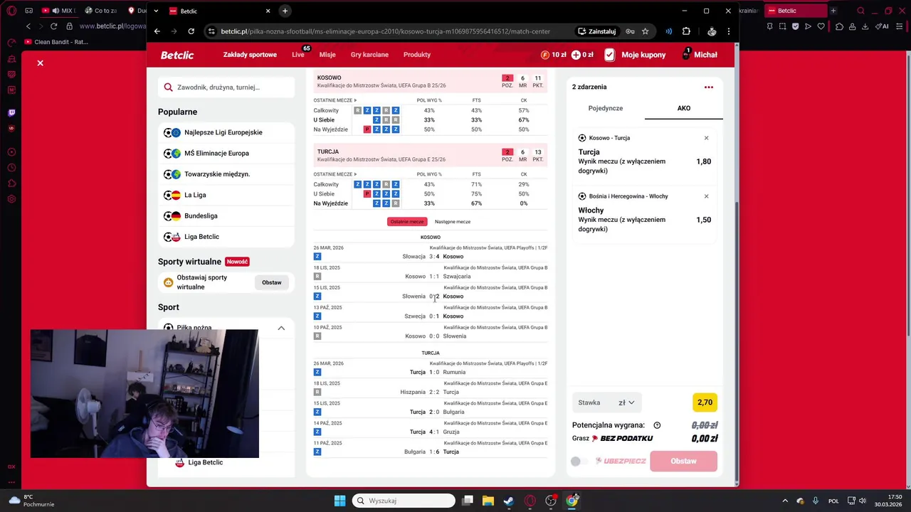Click the plus deposit icon next to 0 zł
911x512 pixels.
[x=576, y=55]
